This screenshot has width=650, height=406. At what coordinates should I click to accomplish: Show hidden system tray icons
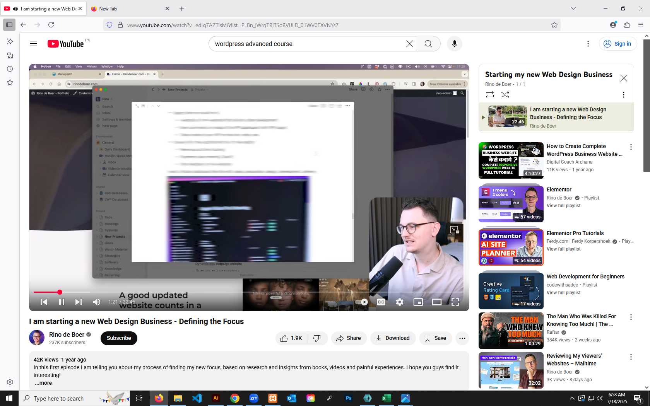(x=572, y=398)
